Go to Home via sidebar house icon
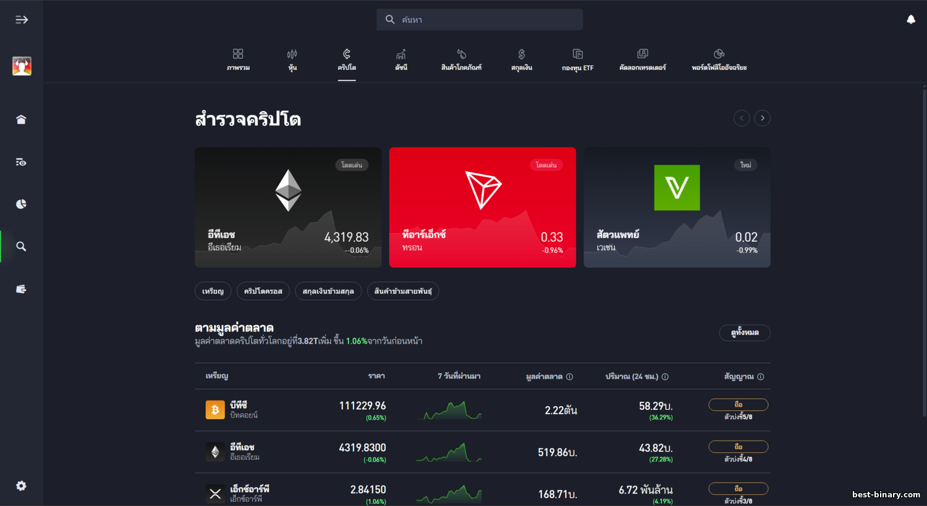This screenshot has width=927, height=506. point(21,120)
